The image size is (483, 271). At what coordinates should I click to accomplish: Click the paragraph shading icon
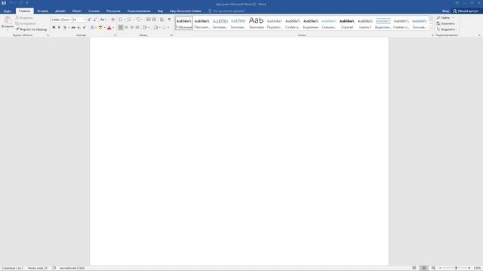pos(156,28)
